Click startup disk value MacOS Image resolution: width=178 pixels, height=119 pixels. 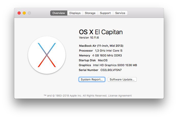[x=103, y=60]
